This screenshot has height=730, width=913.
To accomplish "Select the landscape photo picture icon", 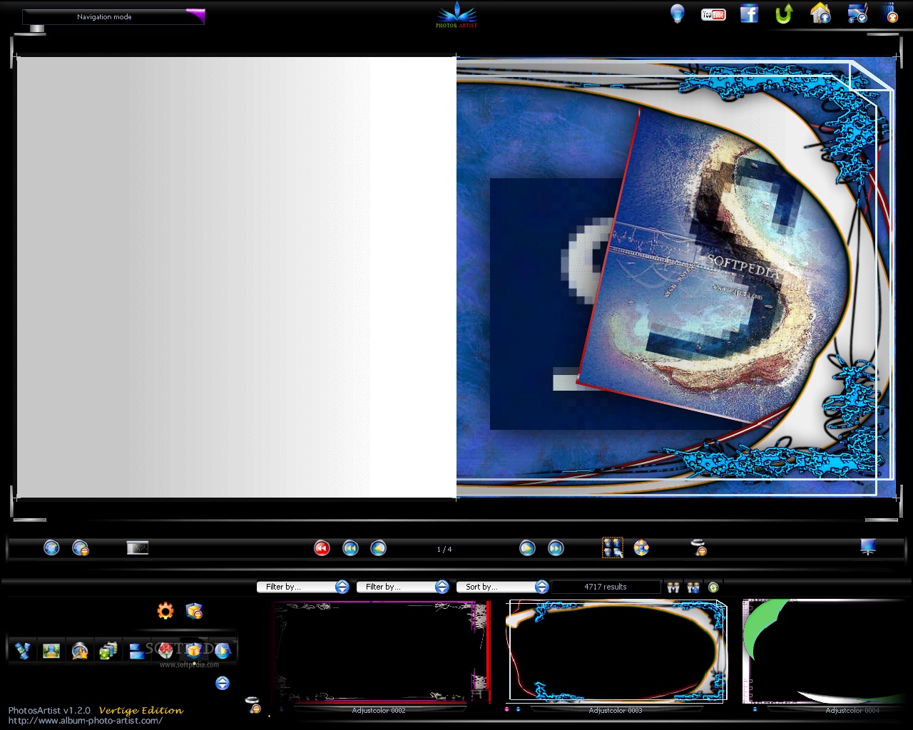I will pyautogui.click(x=51, y=650).
